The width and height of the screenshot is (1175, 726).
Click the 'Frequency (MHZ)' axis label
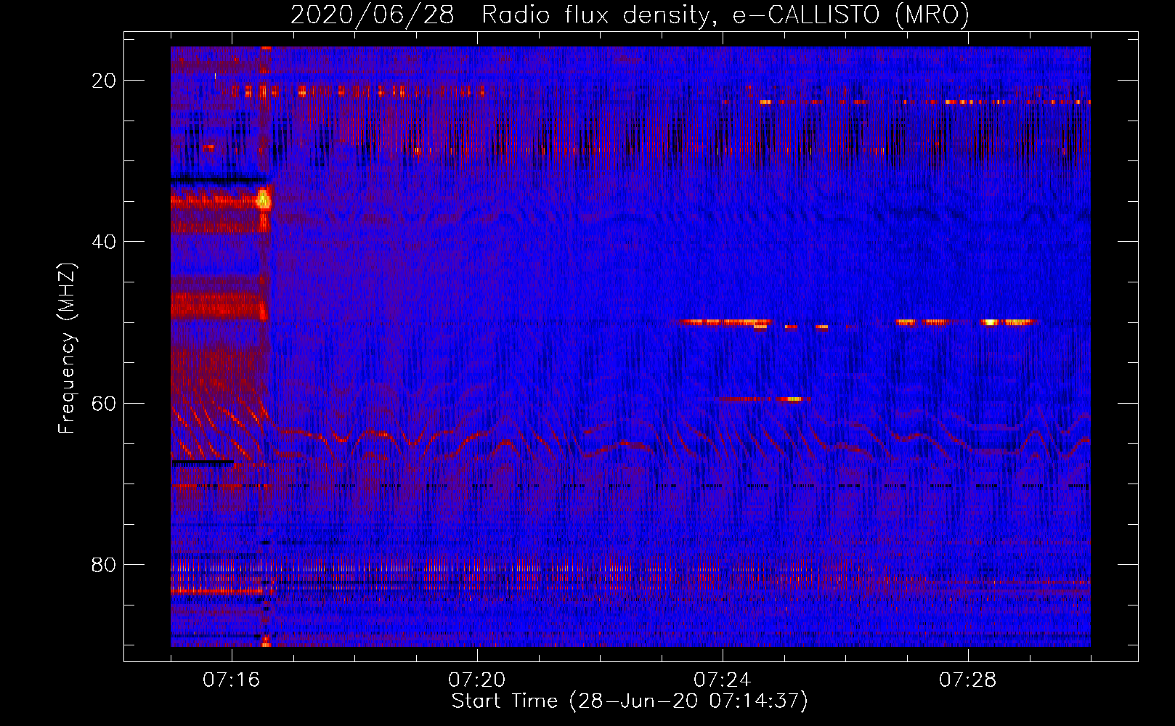pyautogui.click(x=67, y=348)
